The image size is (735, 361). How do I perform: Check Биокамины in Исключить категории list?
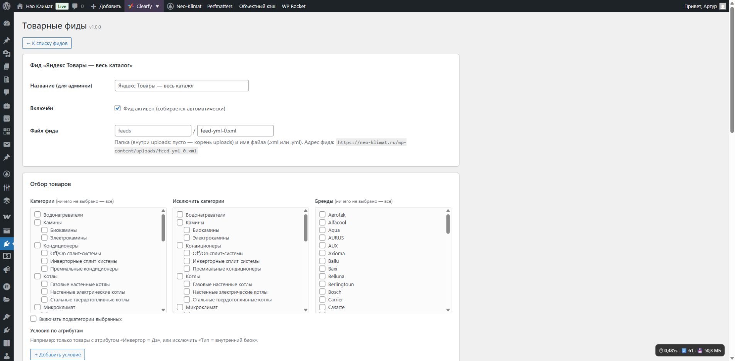coord(187,230)
